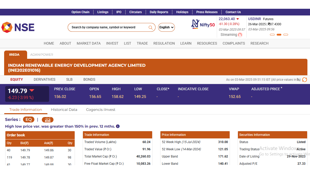Open the TRADE menu
The width and height of the screenshot is (310, 174).
pyautogui.click(x=142, y=43)
